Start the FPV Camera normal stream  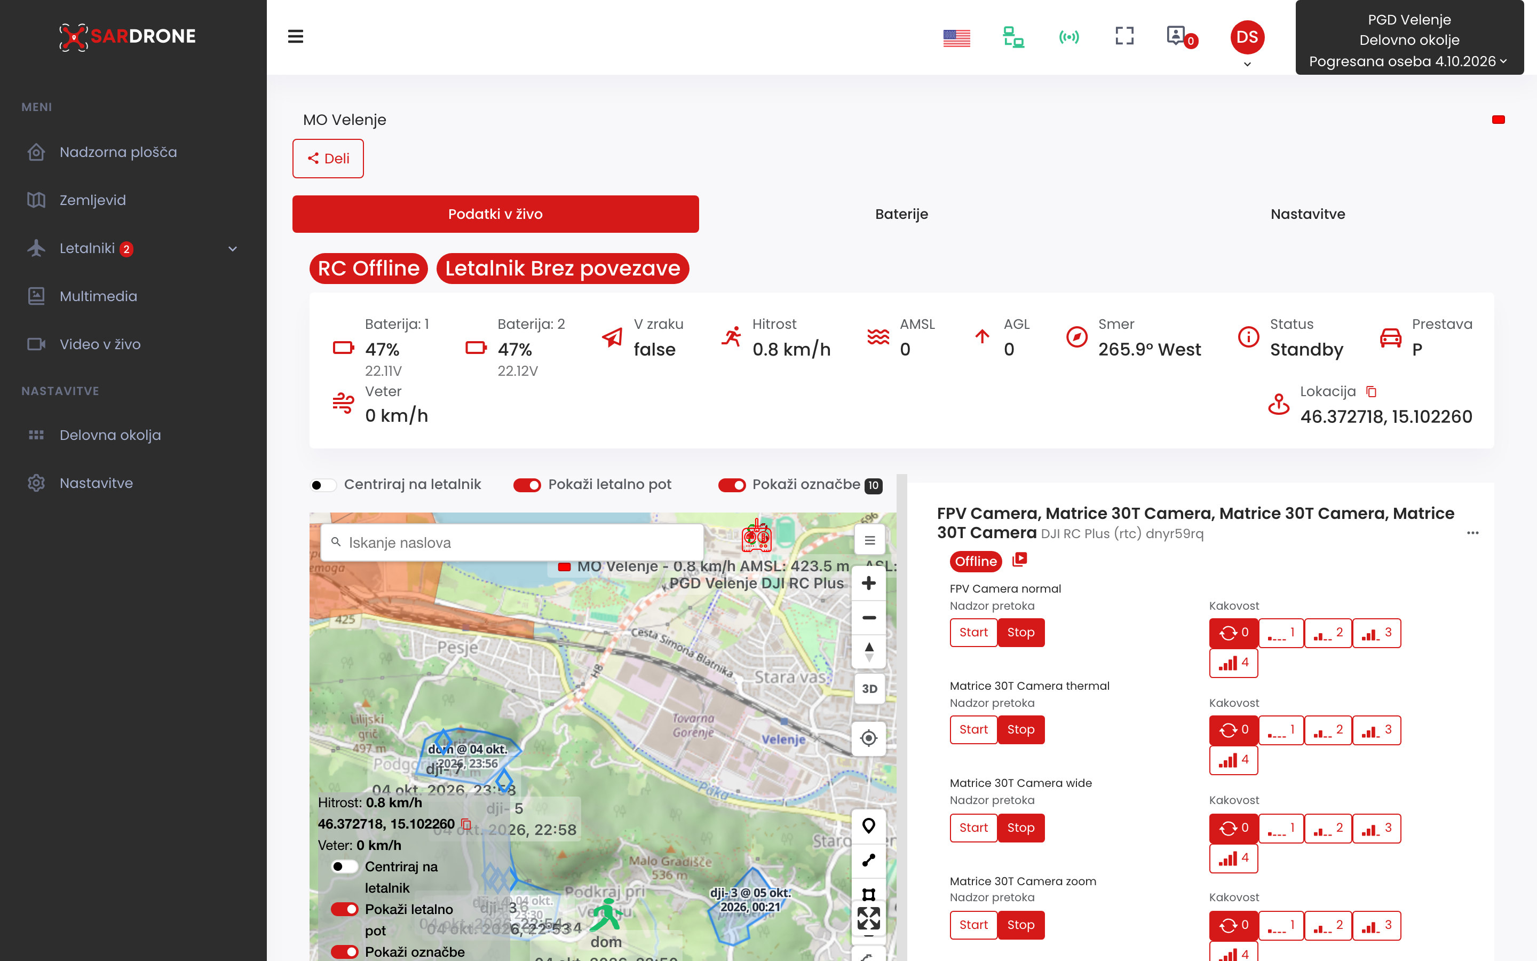coord(973,633)
